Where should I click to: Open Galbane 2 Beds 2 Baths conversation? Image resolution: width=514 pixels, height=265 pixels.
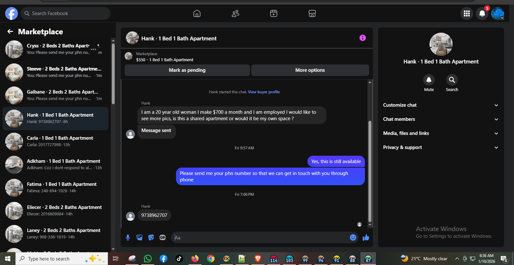(x=55, y=95)
